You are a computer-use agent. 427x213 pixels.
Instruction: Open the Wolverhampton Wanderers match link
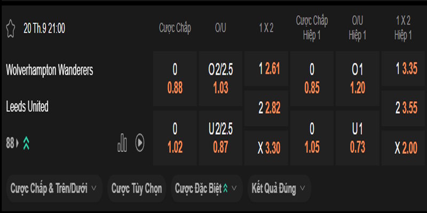coord(50,70)
